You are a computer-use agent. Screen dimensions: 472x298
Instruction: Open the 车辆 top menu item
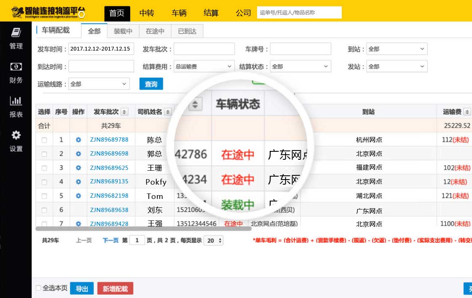[179, 13]
